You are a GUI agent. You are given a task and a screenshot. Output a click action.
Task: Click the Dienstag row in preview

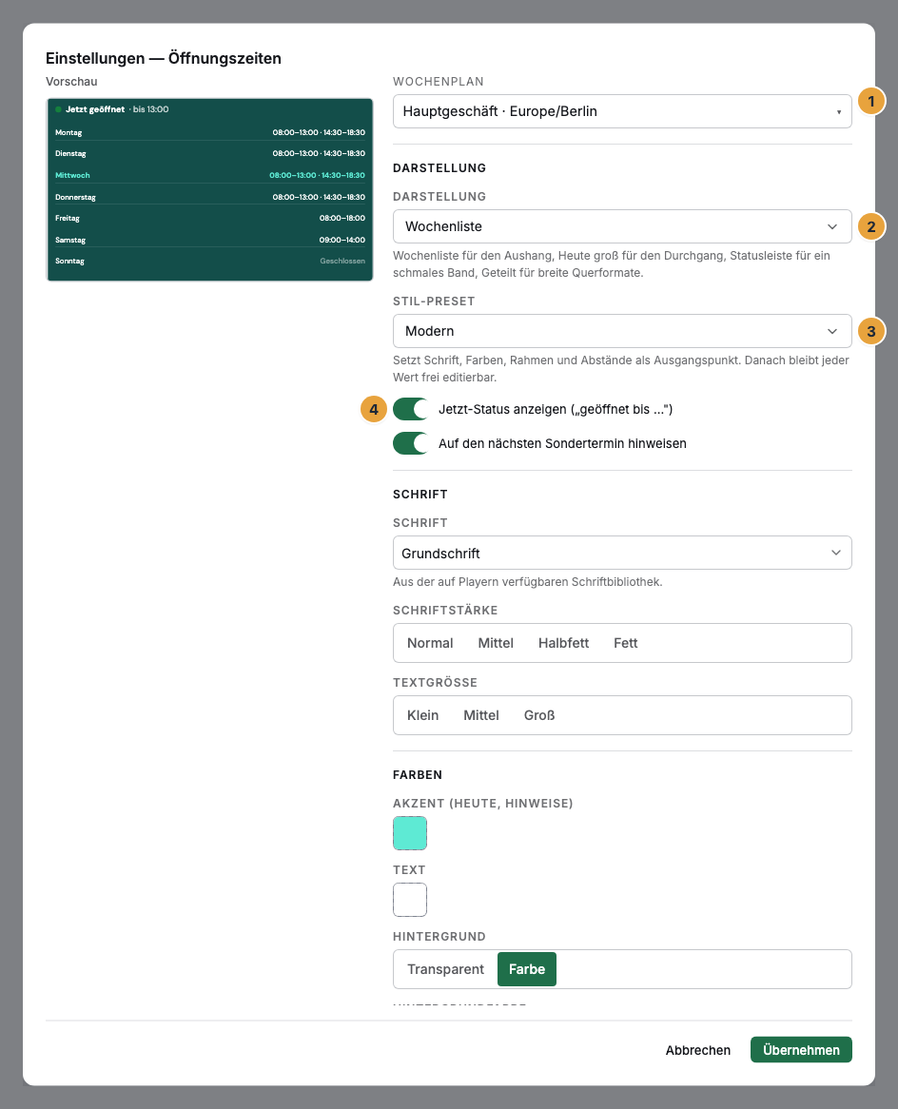click(x=210, y=153)
